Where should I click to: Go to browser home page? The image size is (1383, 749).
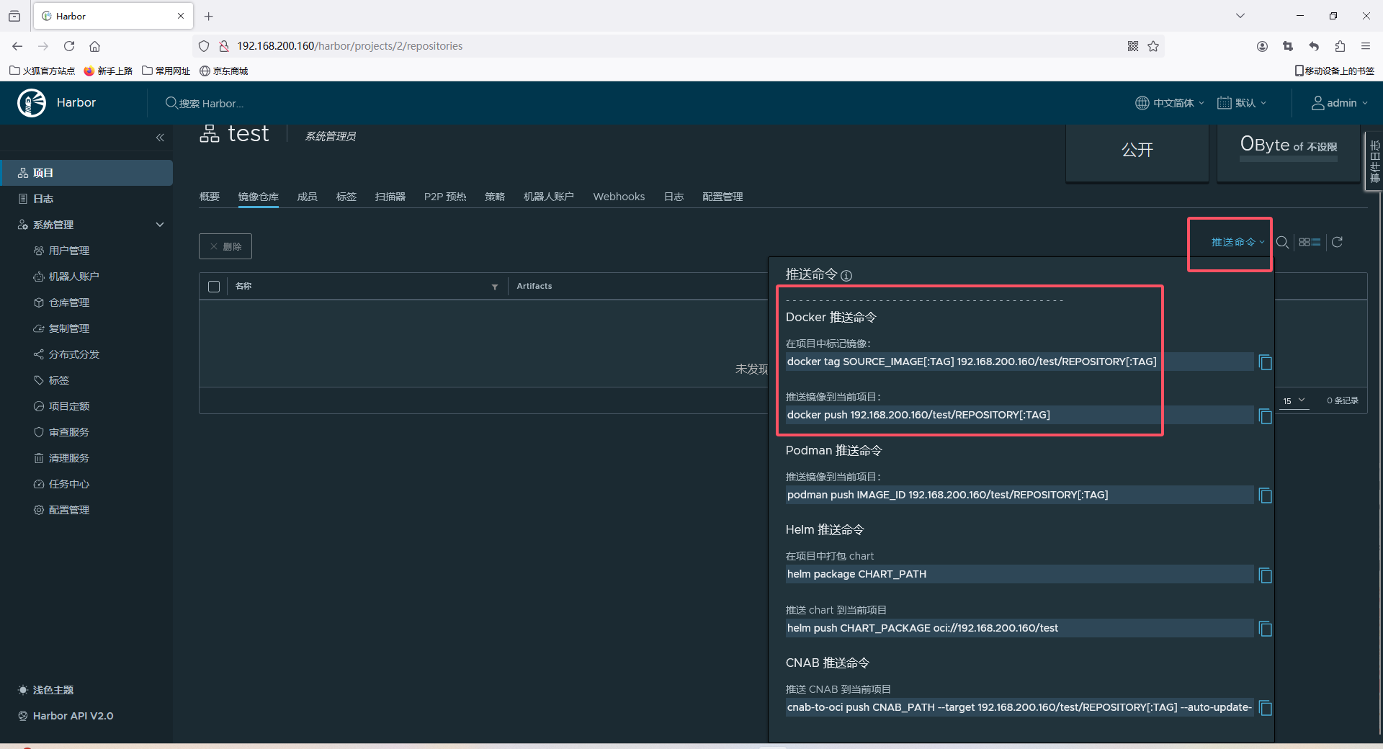[x=94, y=46]
